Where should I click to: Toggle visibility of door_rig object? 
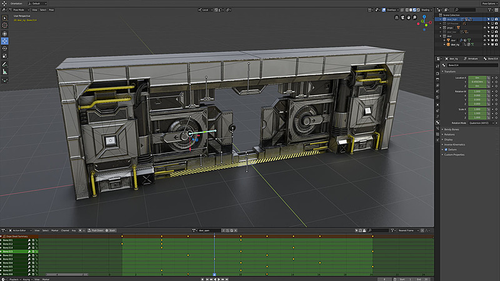click(x=484, y=44)
